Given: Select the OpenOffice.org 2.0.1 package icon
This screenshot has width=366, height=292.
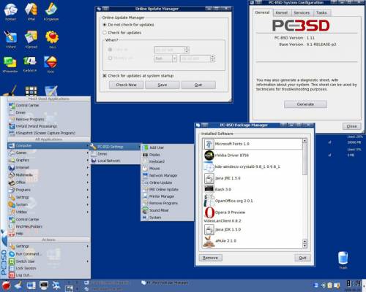Looking at the screenshot, I should click(209, 201).
